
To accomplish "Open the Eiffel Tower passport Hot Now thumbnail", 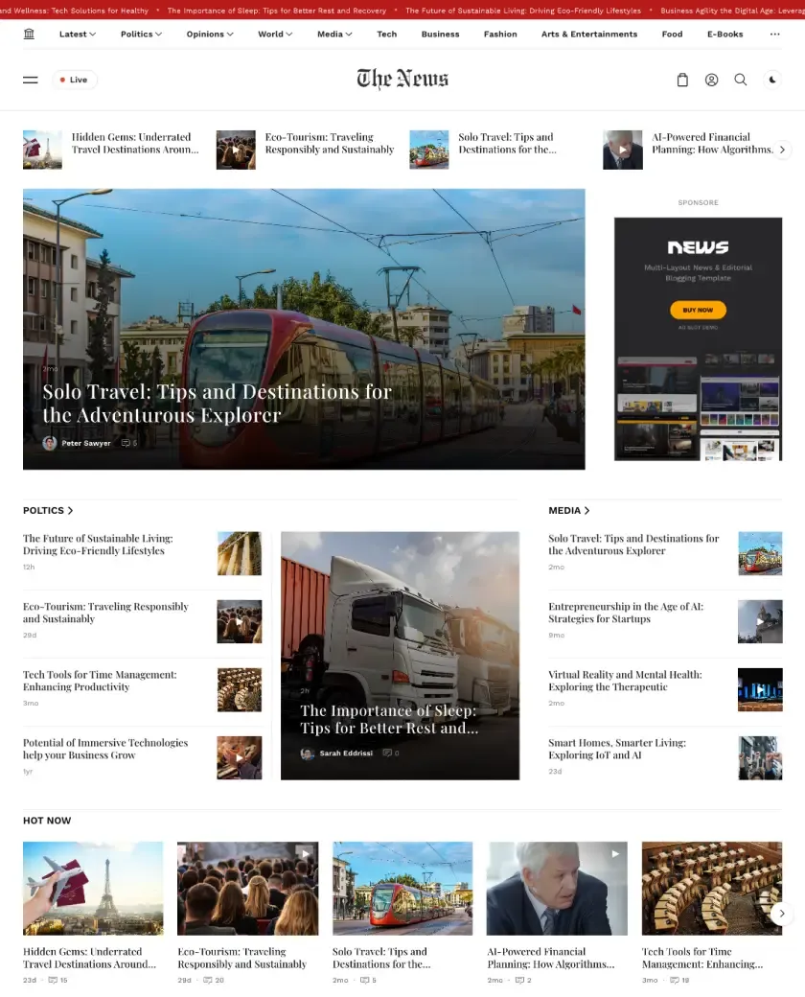I will [93, 888].
